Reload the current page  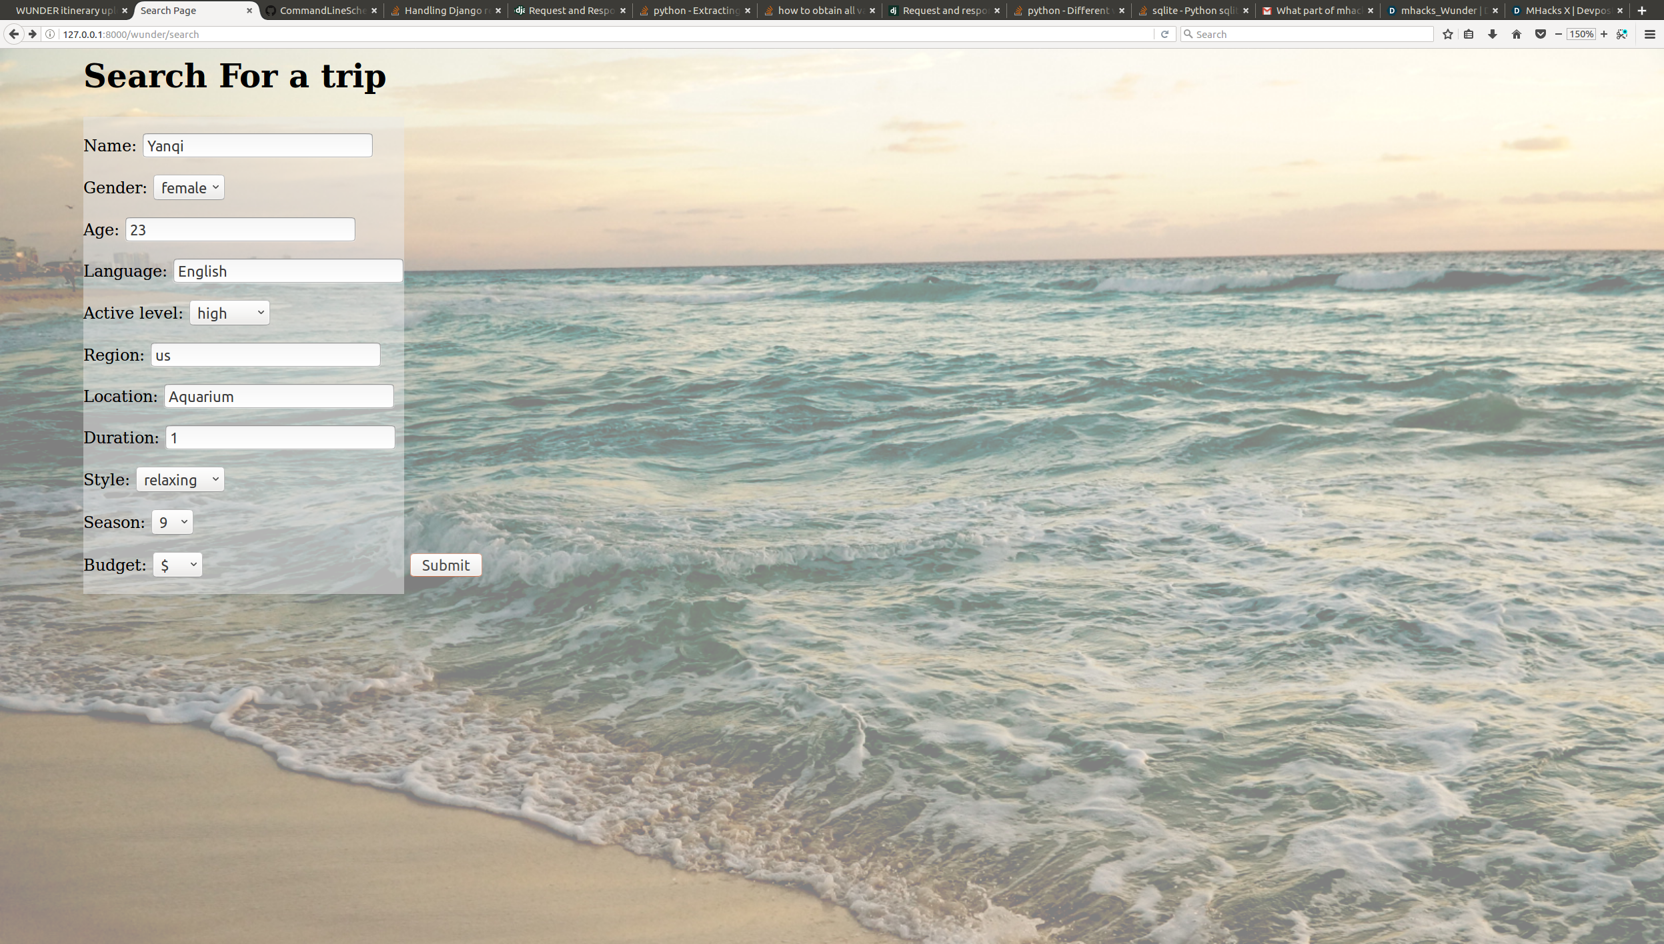tap(1164, 34)
